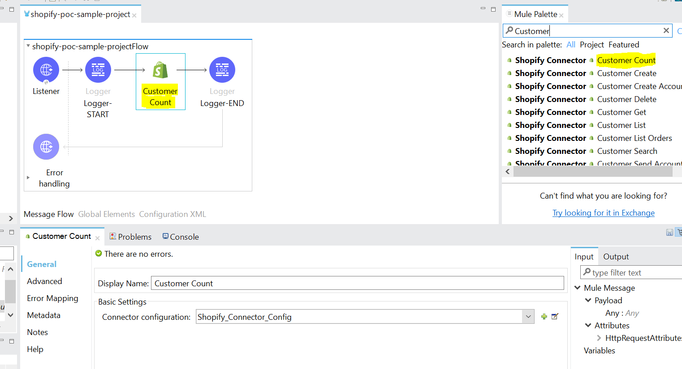Expand the Error handling section
The height and width of the screenshot is (369, 682).
click(x=28, y=178)
